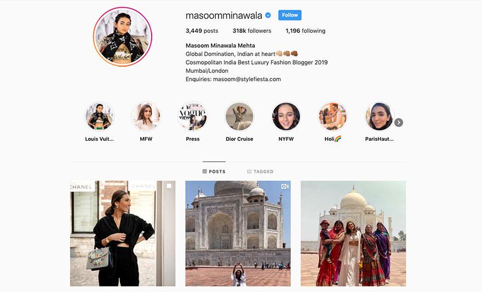View the 1,196 following list
482x292 pixels.
click(x=305, y=31)
